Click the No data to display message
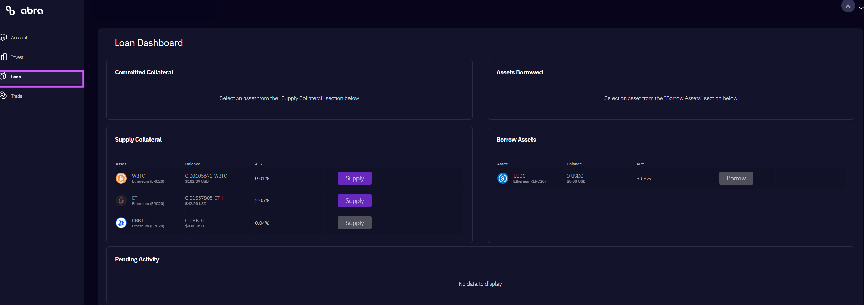Viewport: 864px width, 305px height. (x=480, y=284)
